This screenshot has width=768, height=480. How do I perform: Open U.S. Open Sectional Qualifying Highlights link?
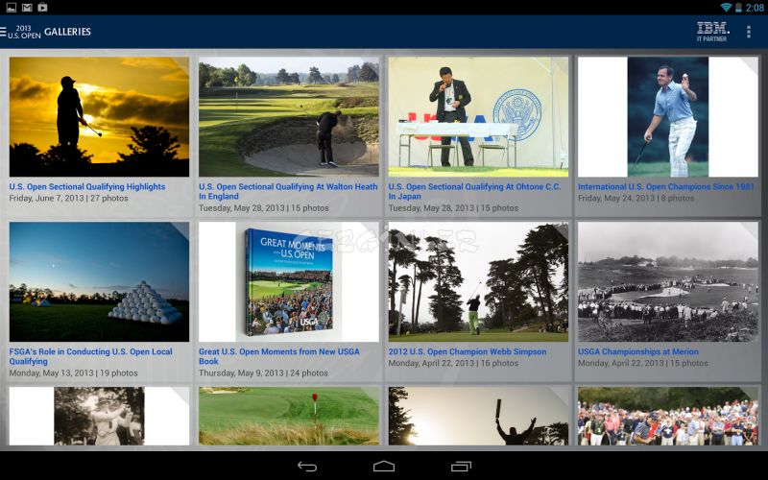pos(87,186)
